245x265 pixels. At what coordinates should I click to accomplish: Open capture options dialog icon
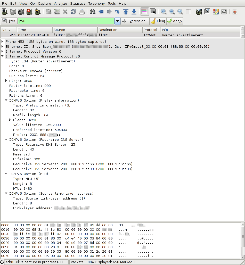click(x=13, y=12)
